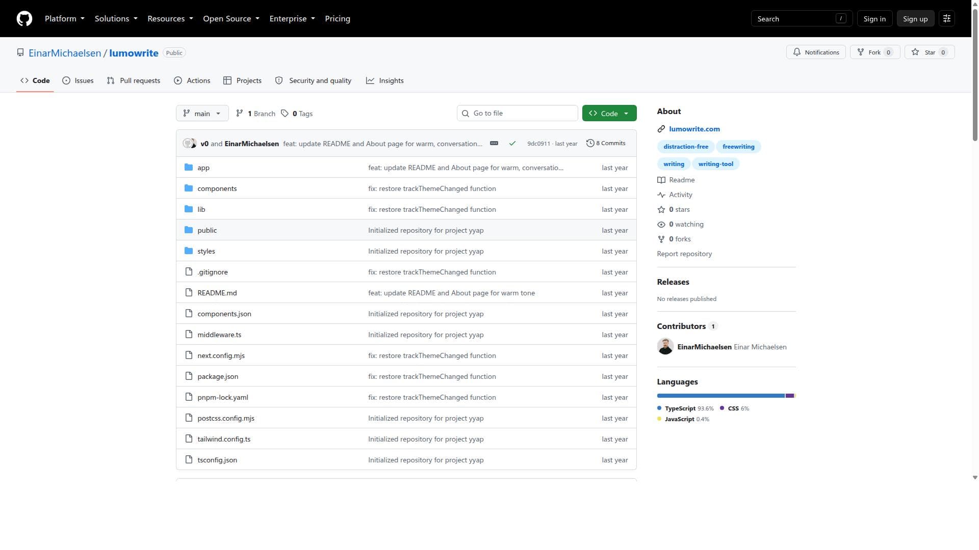Click EinarMichaelsen contributor avatar
The height and width of the screenshot is (550, 979).
(x=665, y=347)
